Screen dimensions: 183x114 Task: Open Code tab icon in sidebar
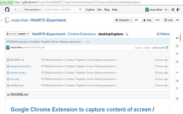click(177, 38)
